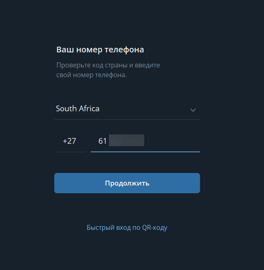
Task: Expand the country list chevron arrow
Action: (193, 110)
